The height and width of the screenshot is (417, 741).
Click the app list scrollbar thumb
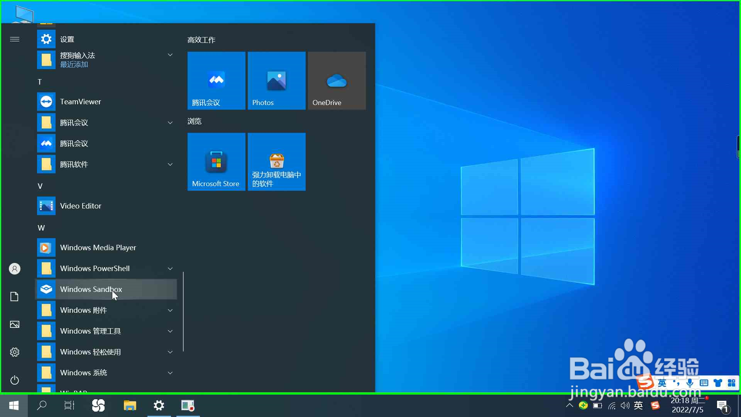(183, 312)
